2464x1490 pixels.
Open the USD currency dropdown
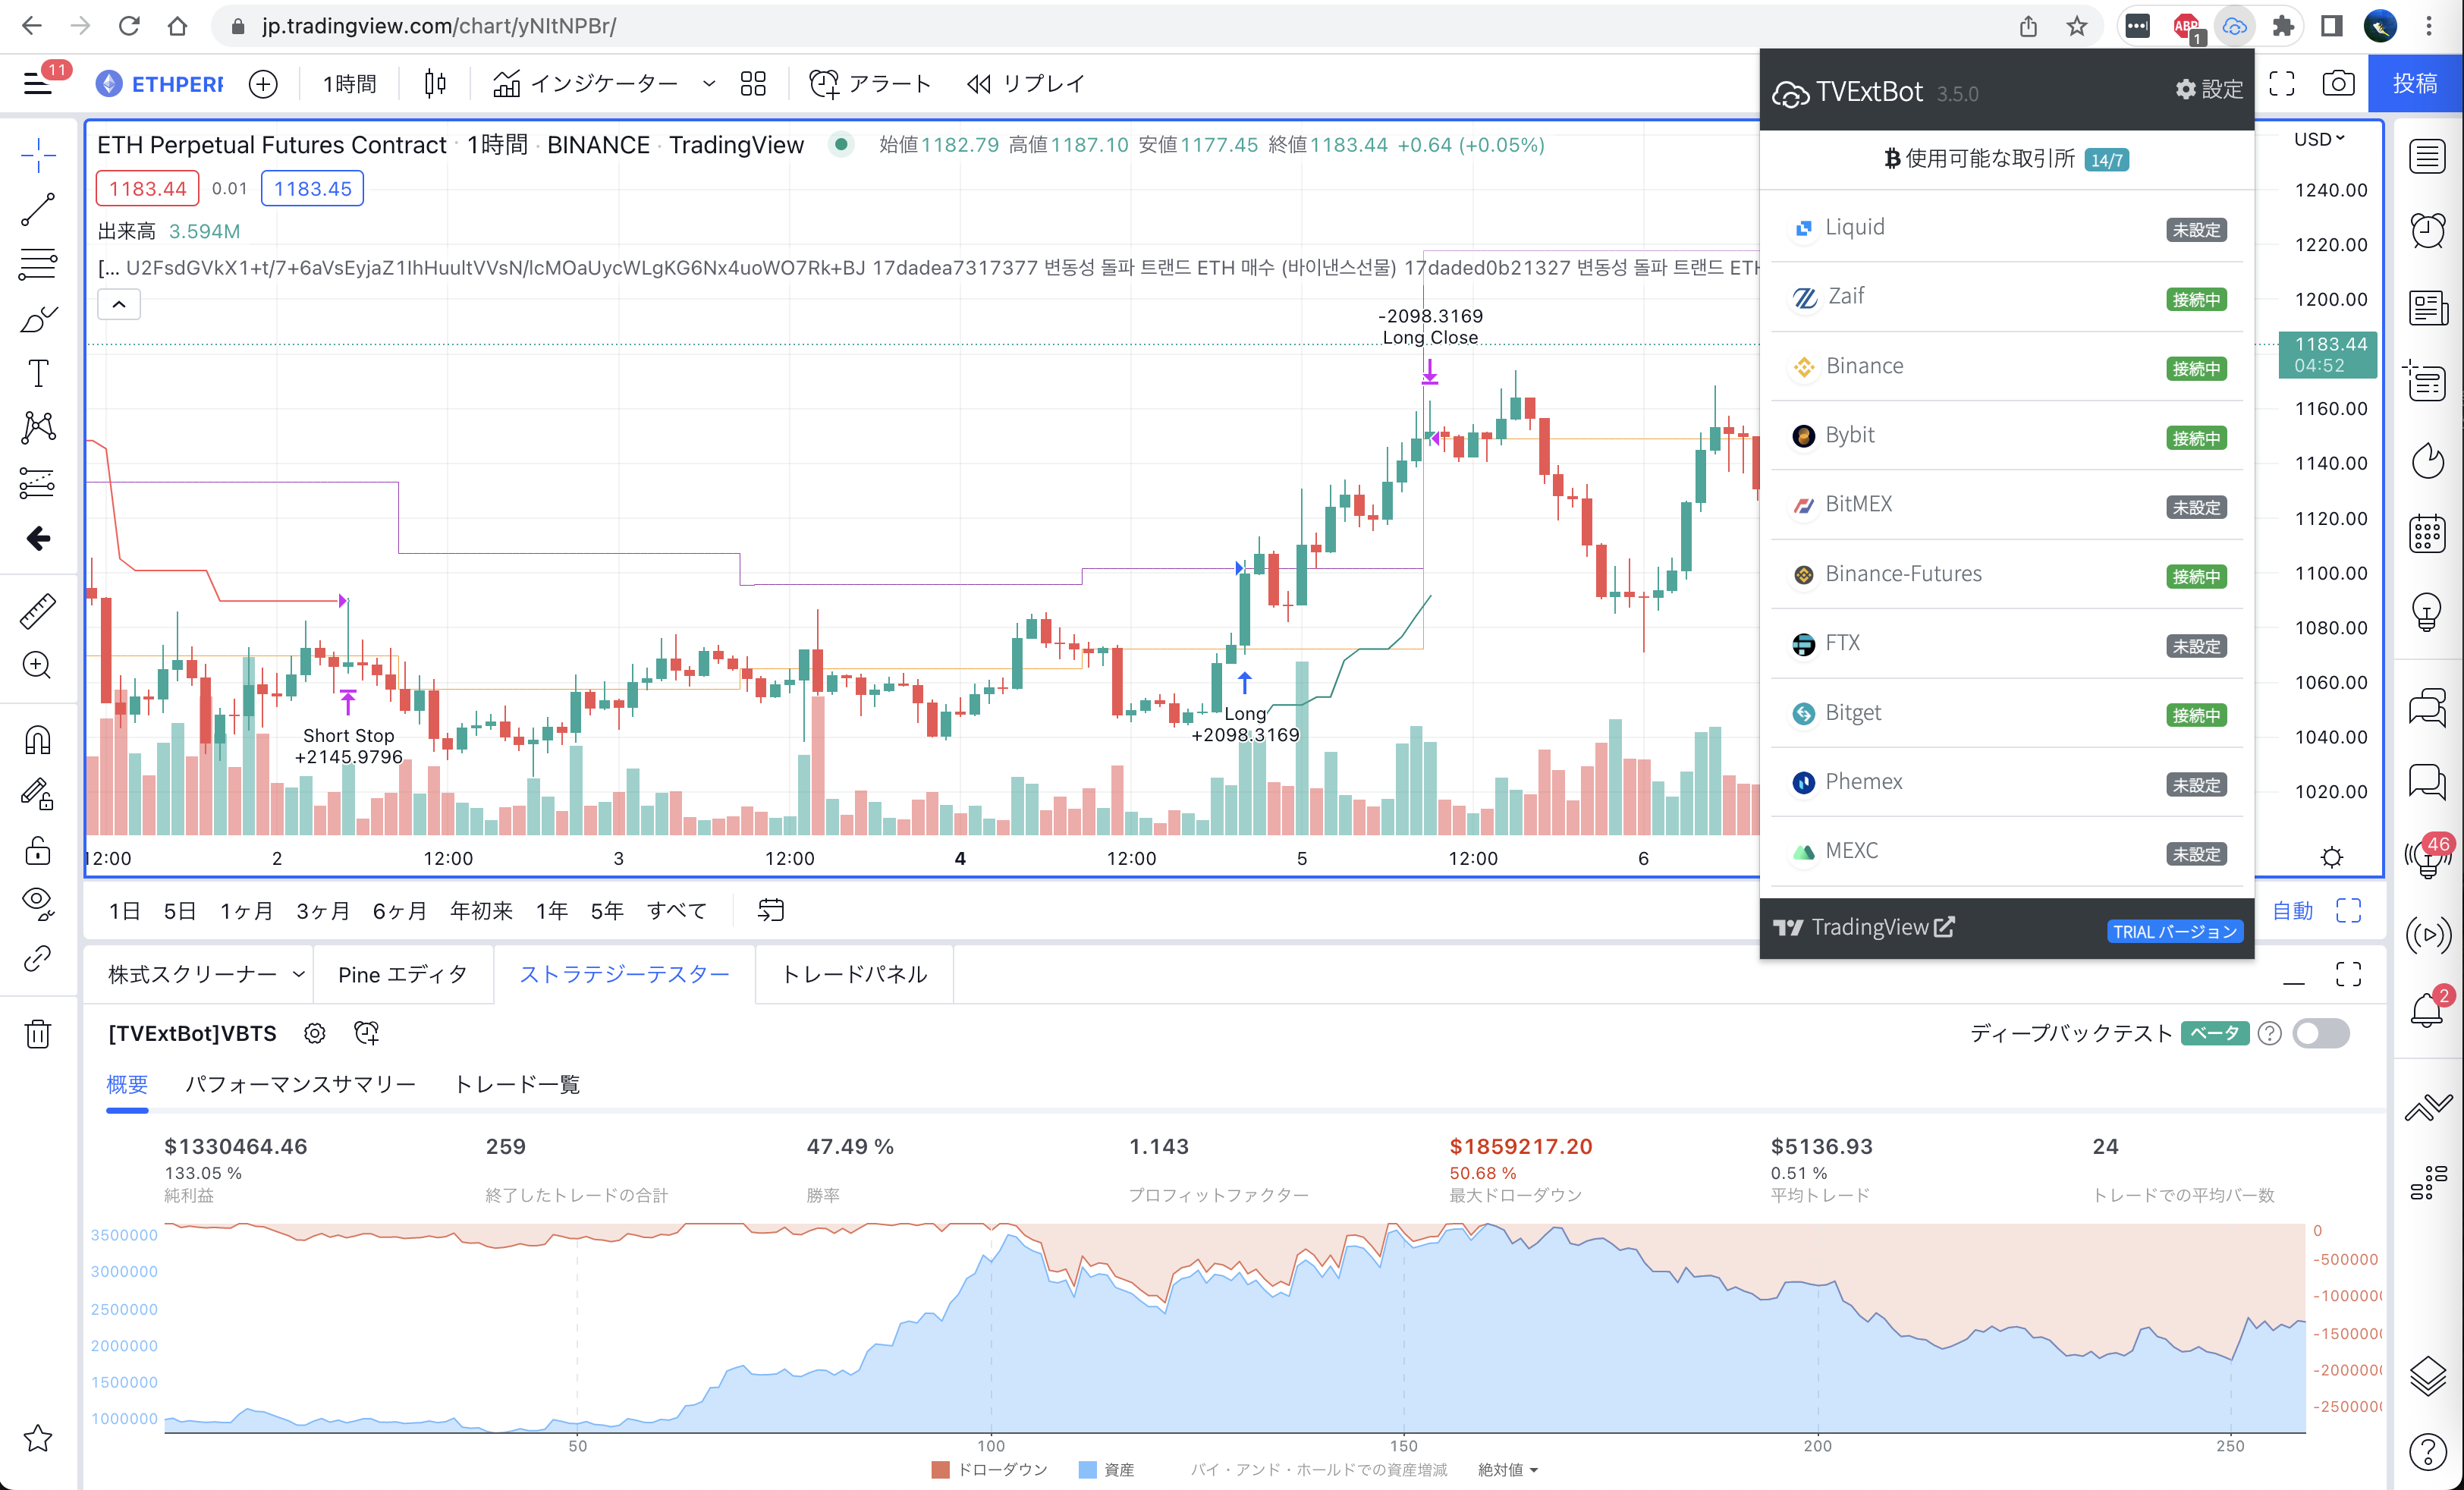coord(2318,139)
